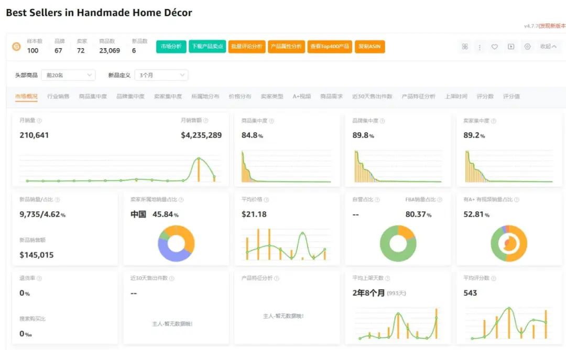Click the orange plugin logo icon

(16, 47)
